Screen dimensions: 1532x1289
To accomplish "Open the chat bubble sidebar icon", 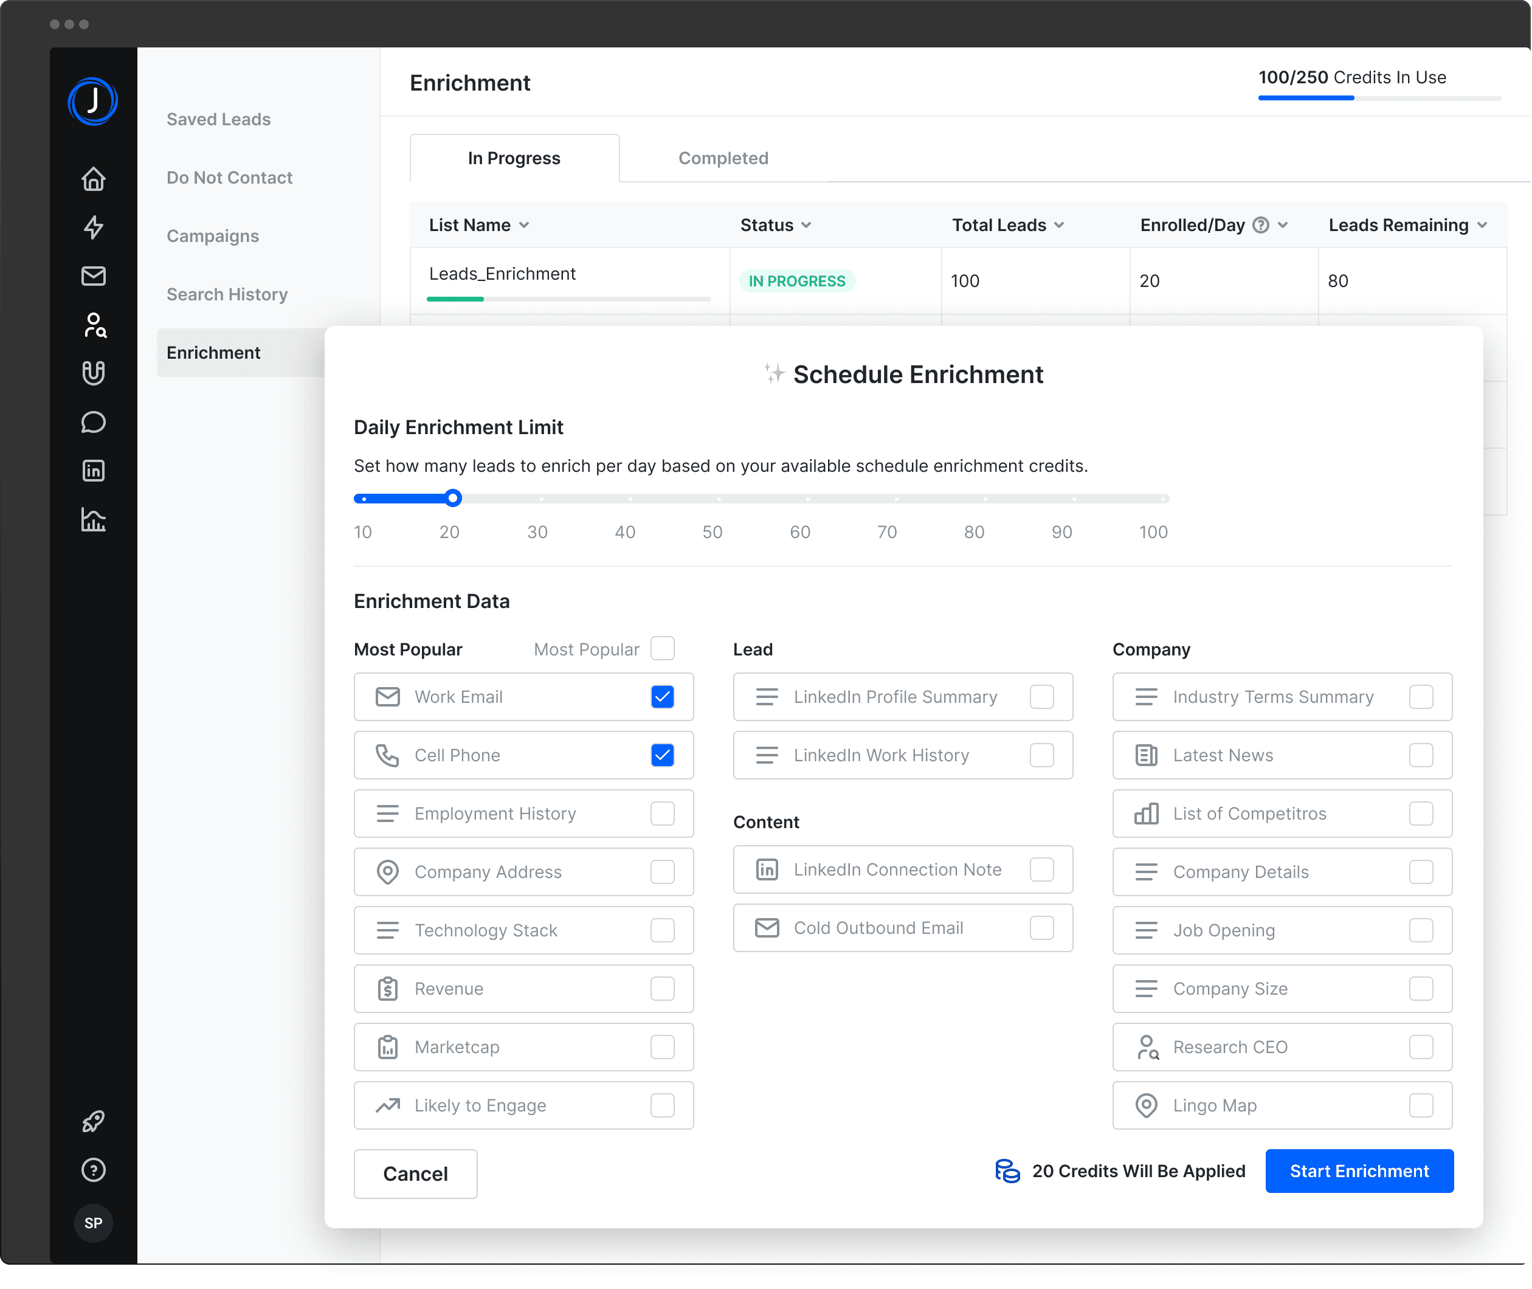I will click(x=94, y=423).
